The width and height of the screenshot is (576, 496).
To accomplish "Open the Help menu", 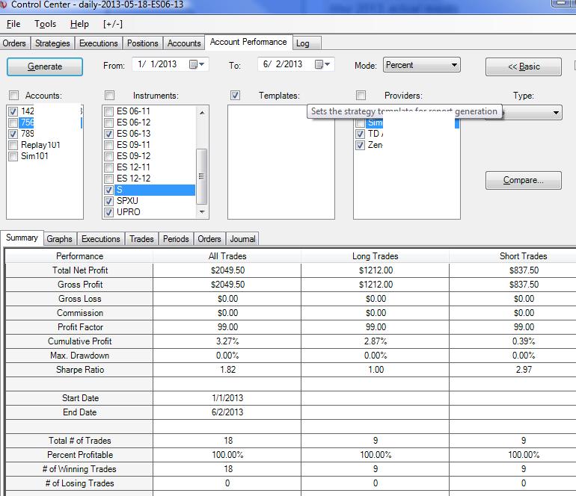I will click(x=79, y=24).
